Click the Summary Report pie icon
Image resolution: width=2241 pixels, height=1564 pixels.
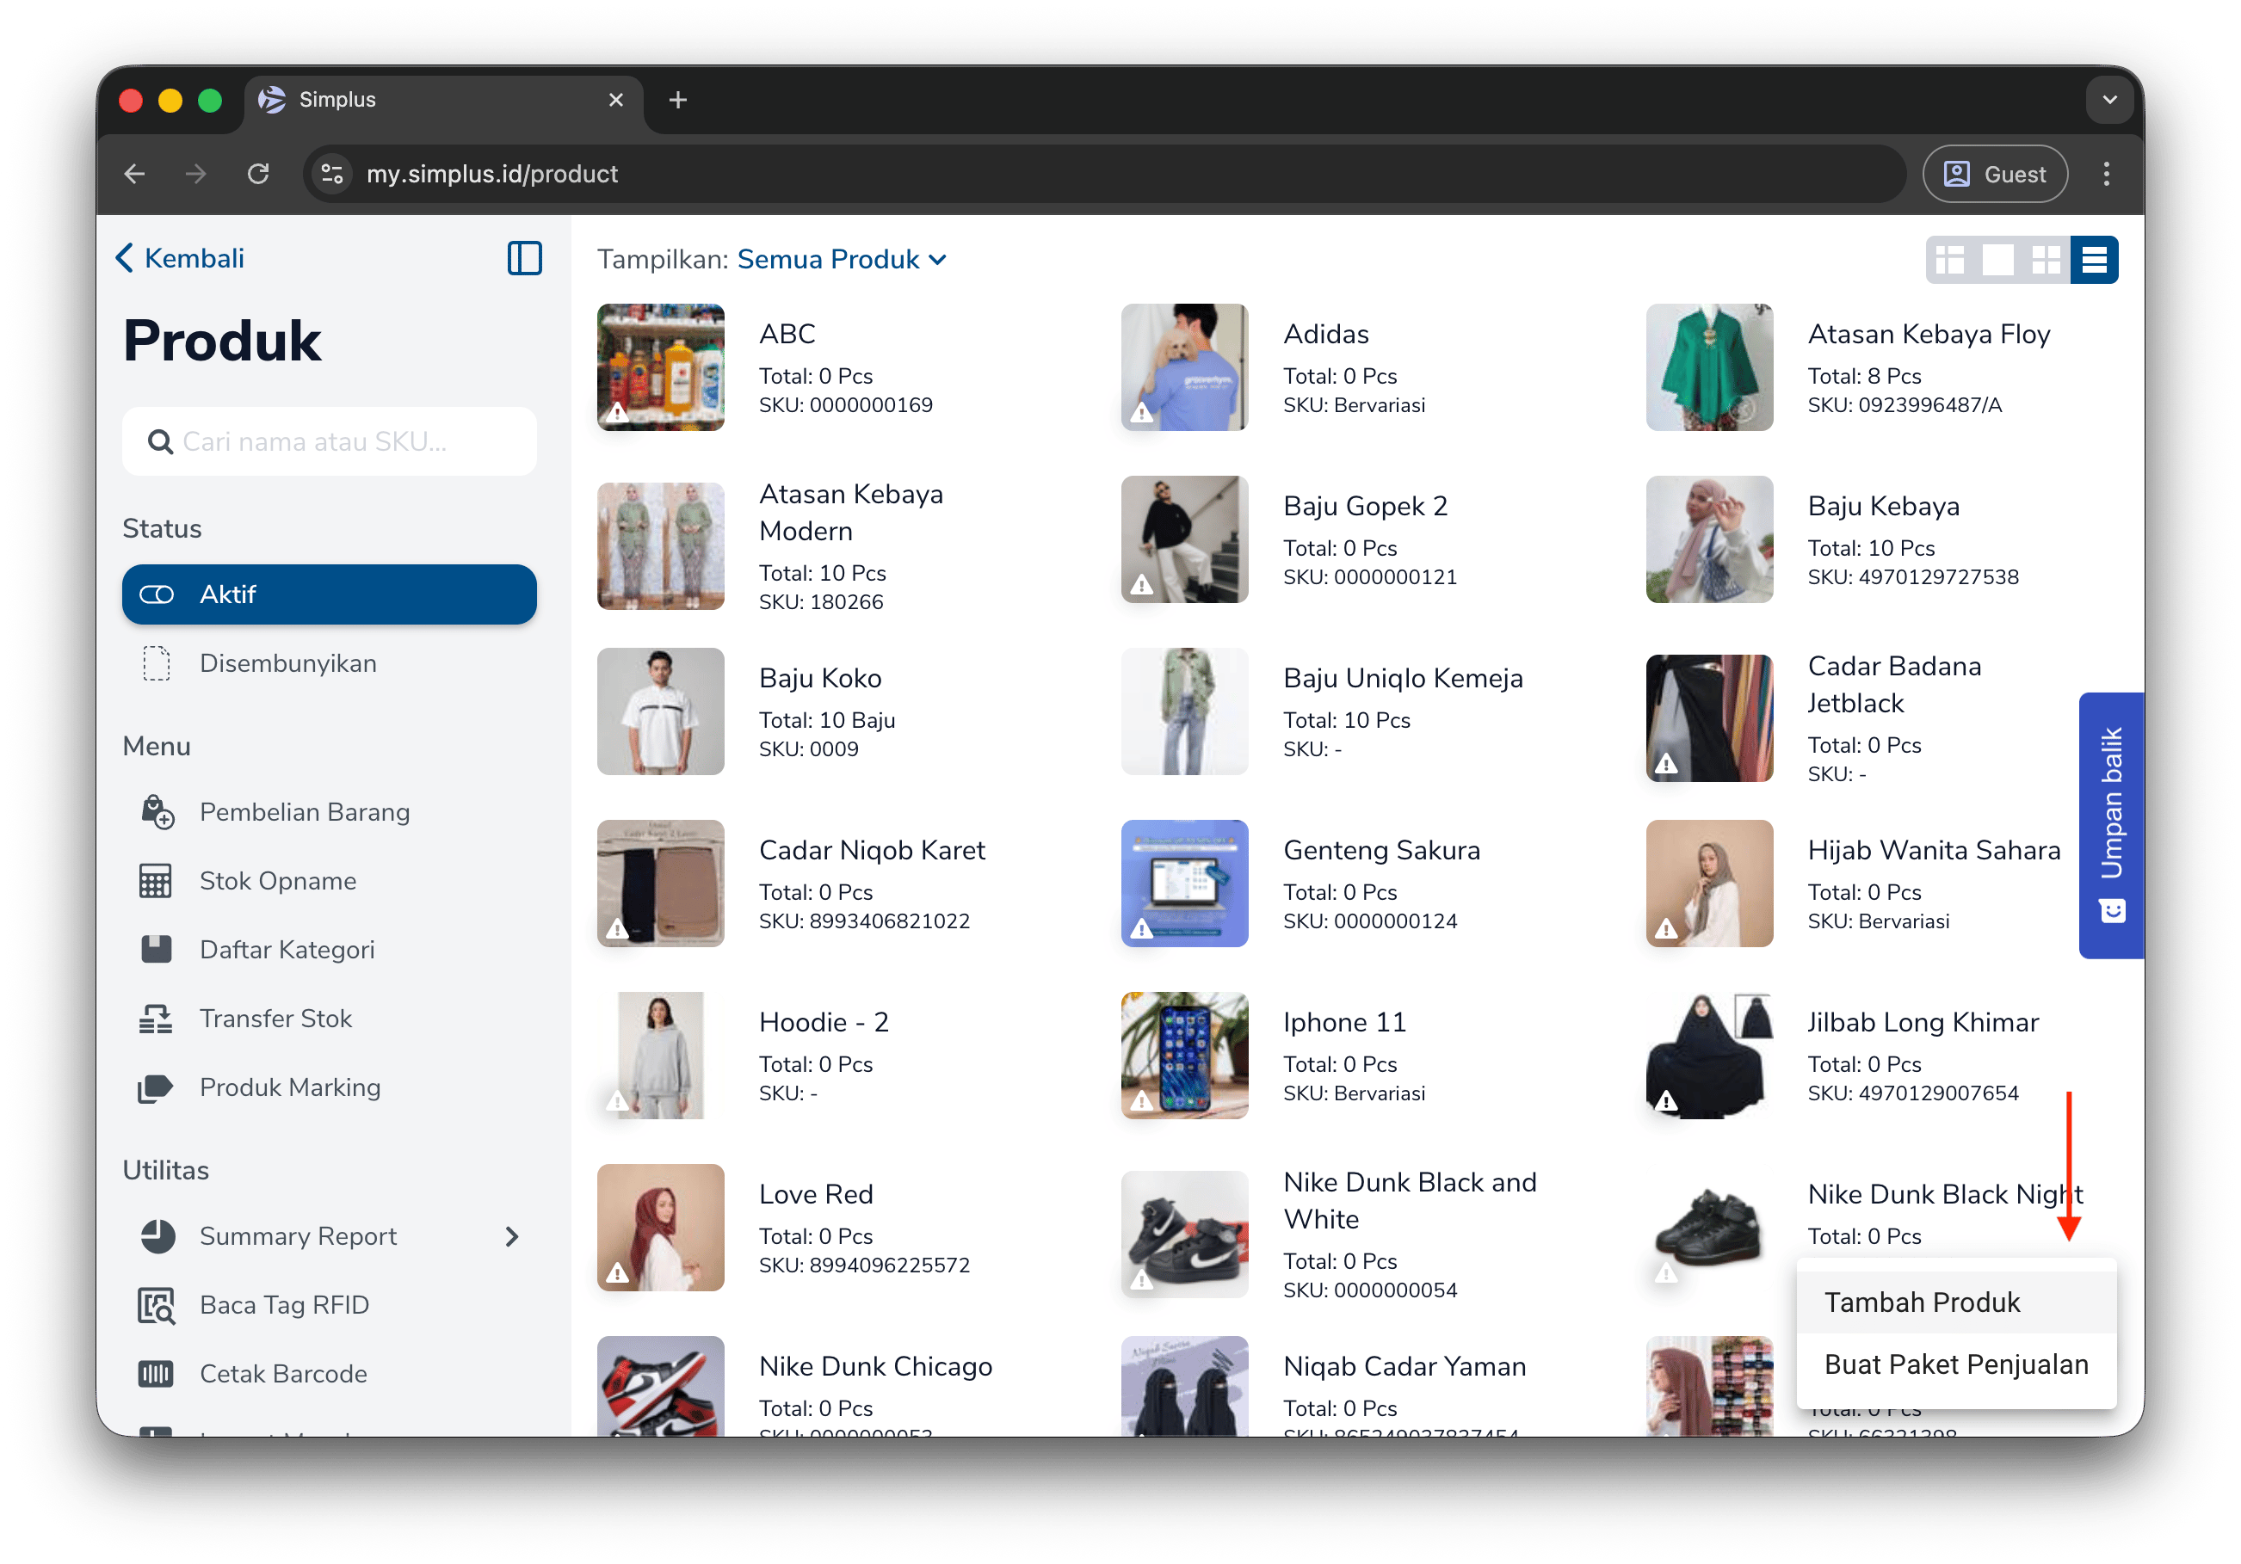pos(157,1236)
